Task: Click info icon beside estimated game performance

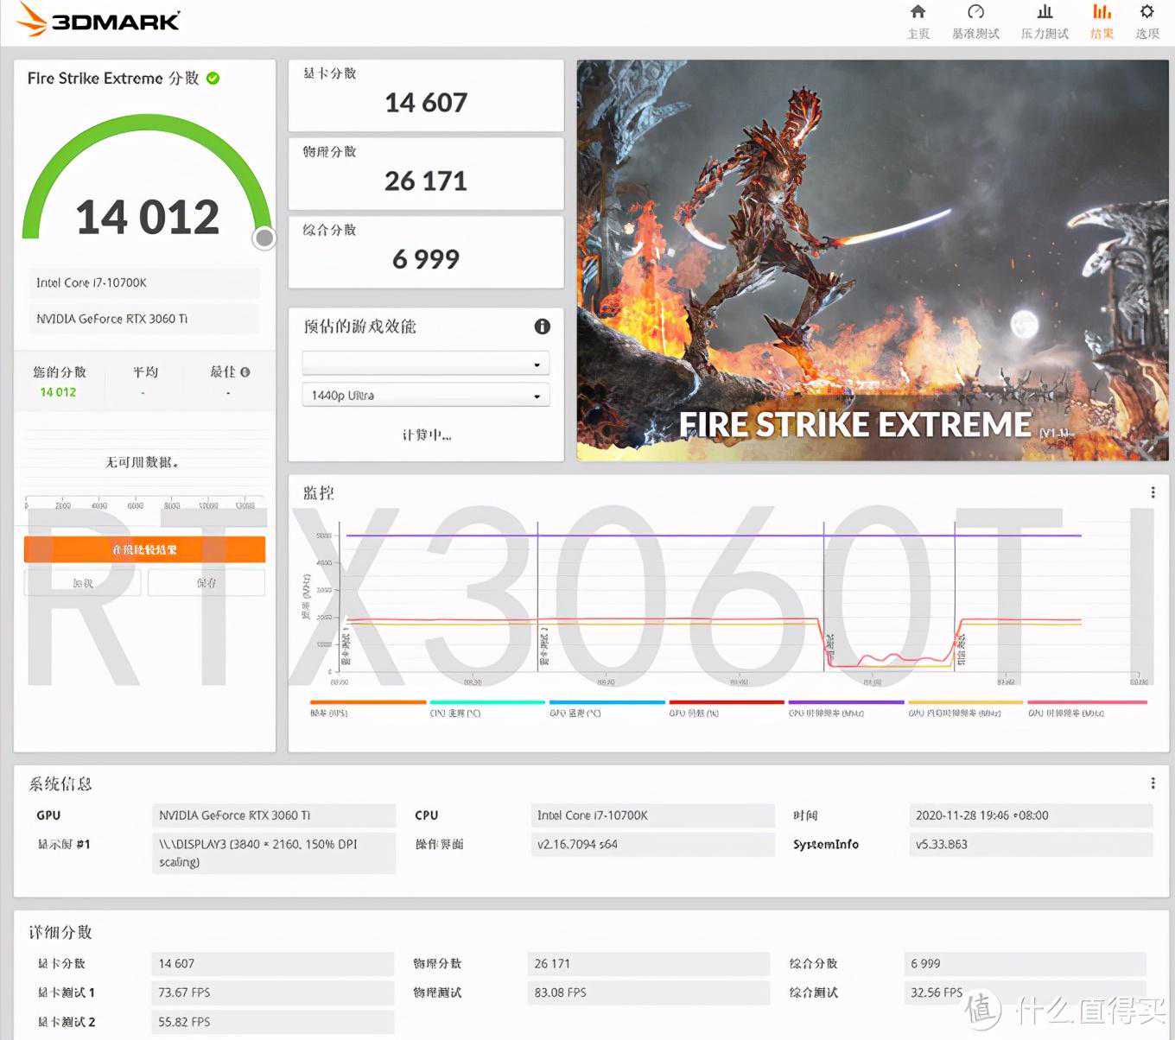Action: 542,327
